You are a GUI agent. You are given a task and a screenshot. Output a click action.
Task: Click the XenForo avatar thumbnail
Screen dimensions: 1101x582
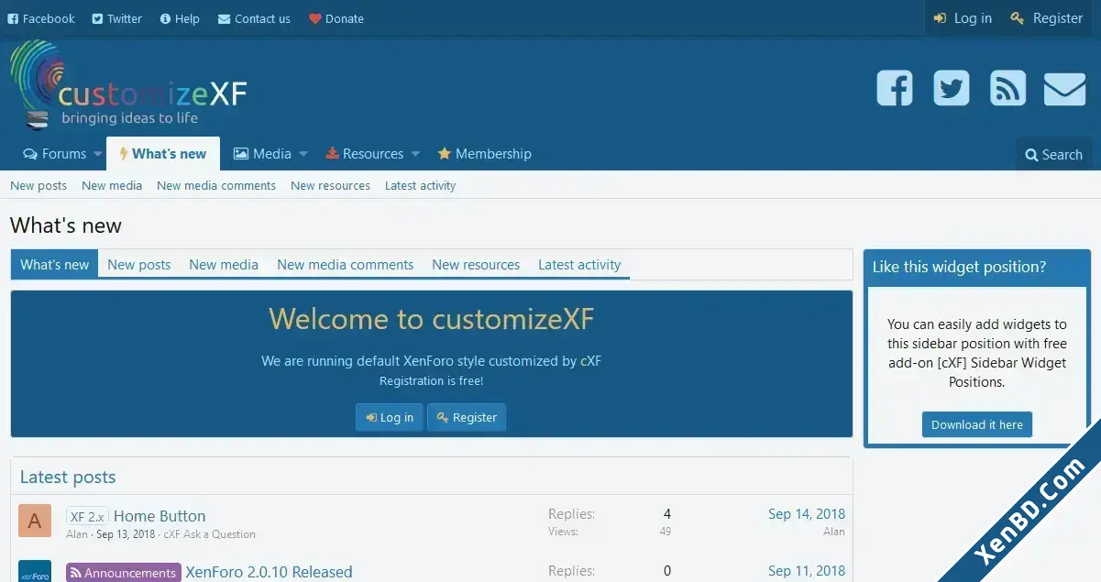[35, 571]
